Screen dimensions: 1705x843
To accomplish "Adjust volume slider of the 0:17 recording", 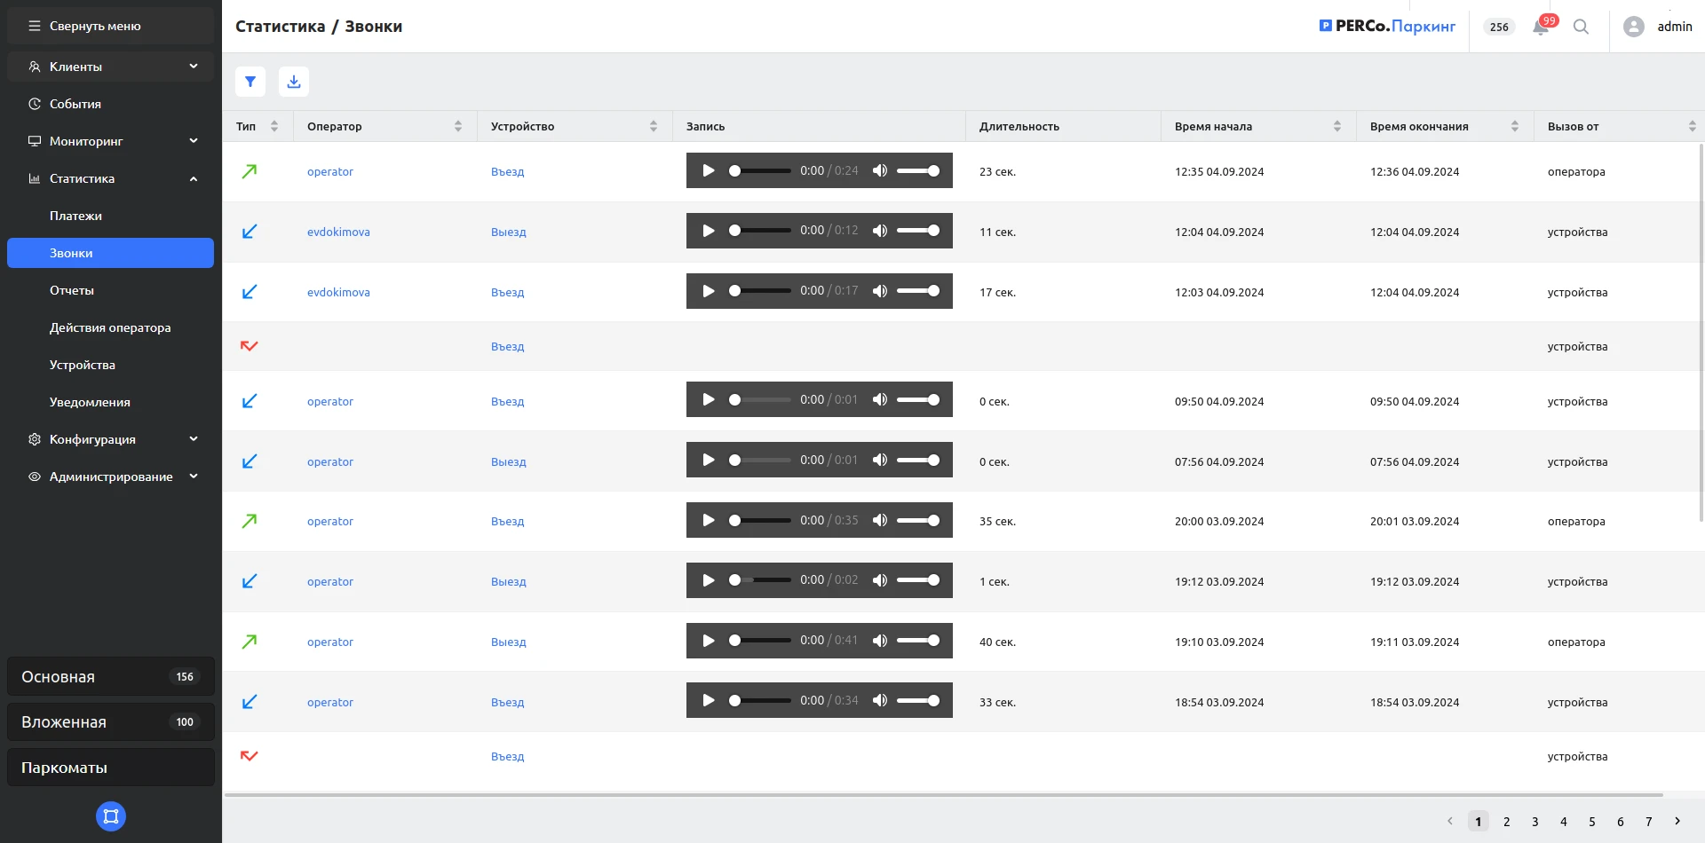I will pyautogui.click(x=918, y=291).
